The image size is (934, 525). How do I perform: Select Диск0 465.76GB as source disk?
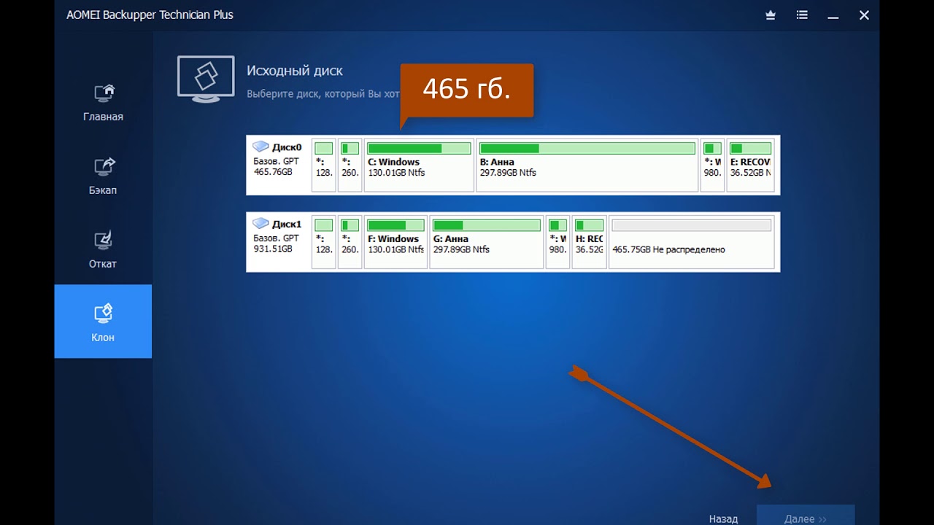coord(513,166)
